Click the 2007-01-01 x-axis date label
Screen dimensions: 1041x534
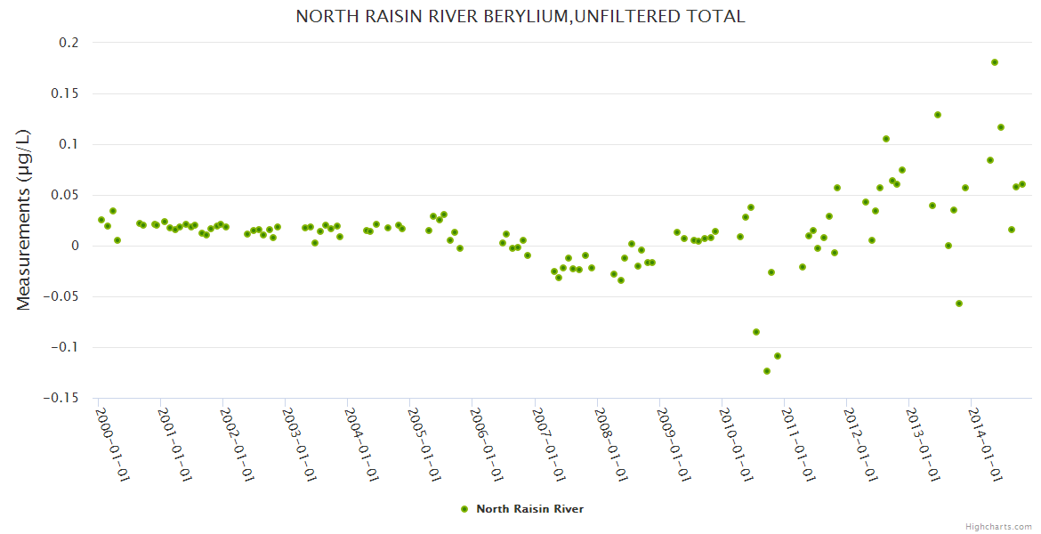coord(549,443)
